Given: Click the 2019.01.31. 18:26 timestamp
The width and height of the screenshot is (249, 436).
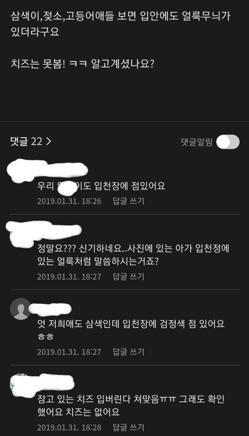Looking at the screenshot, I should click(x=69, y=201).
